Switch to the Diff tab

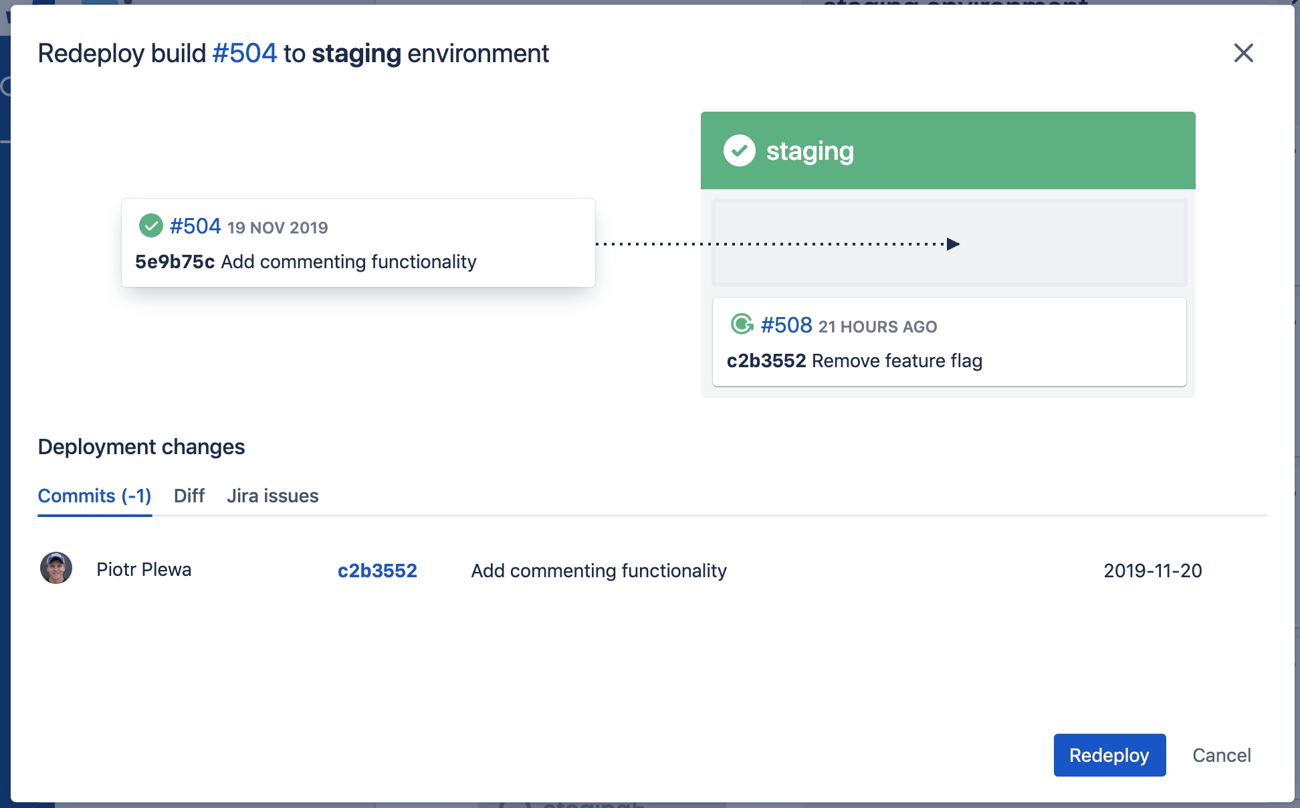point(189,496)
